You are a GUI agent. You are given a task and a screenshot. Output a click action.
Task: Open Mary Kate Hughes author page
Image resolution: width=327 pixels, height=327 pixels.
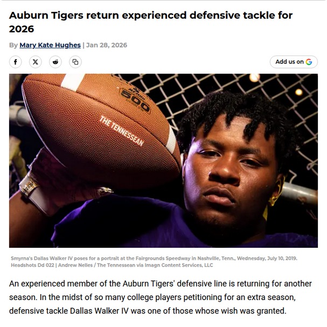tap(50, 45)
